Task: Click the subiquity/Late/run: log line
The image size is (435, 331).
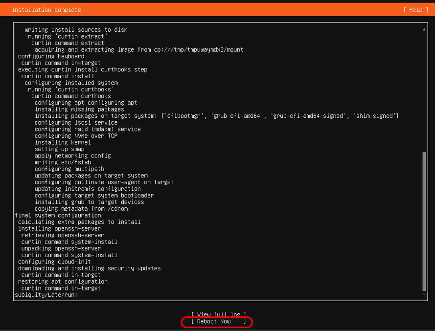Action: click(x=46, y=295)
